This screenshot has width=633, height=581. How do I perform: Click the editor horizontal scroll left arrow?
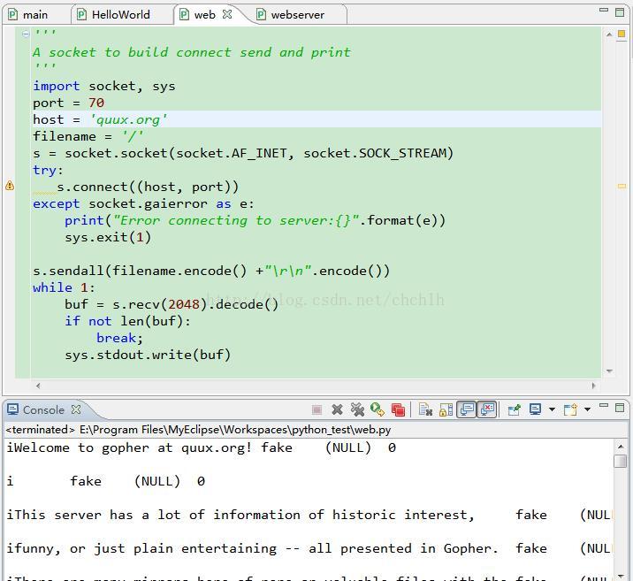(38, 386)
